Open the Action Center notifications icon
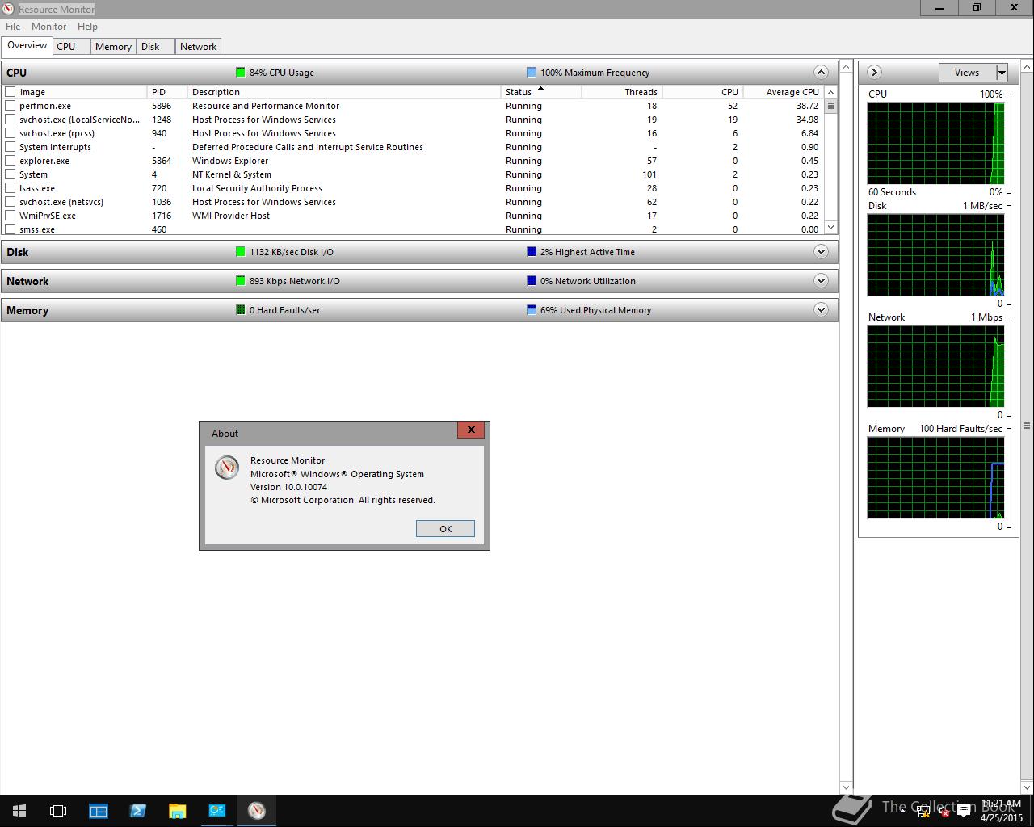Image resolution: width=1034 pixels, height=827 pixels. click(964, 811)
